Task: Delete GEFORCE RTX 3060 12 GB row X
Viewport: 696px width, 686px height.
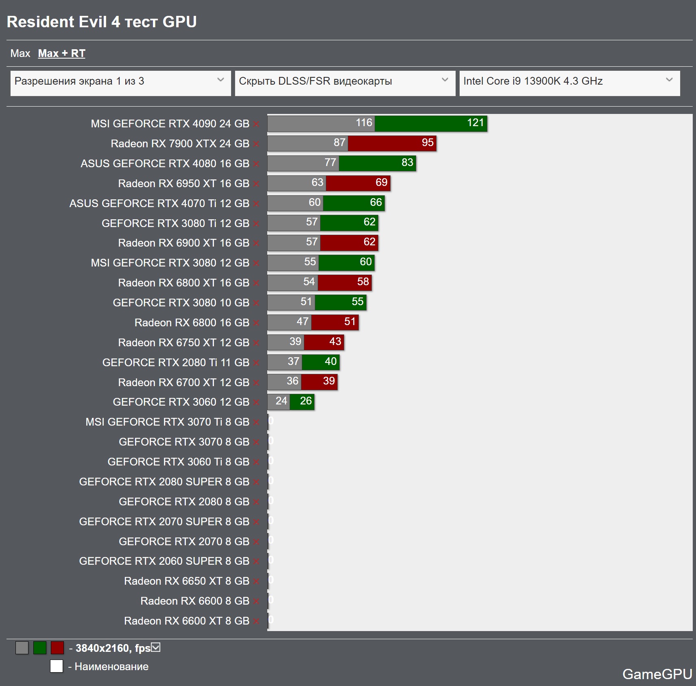Action: coord(256,402)
